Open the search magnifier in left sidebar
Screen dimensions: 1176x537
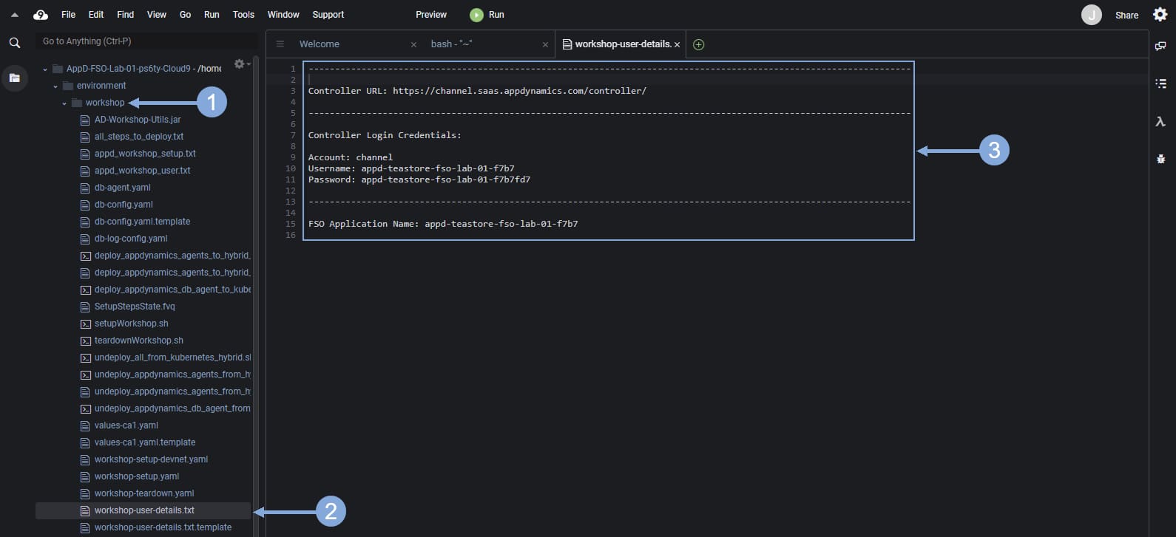click(x=15, y=43)
